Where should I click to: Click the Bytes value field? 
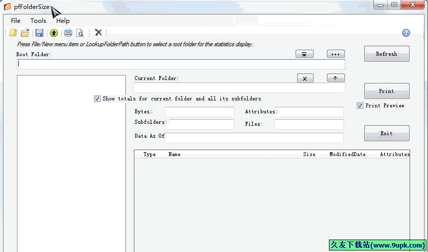pyautogui.click(x=200, y=112)
